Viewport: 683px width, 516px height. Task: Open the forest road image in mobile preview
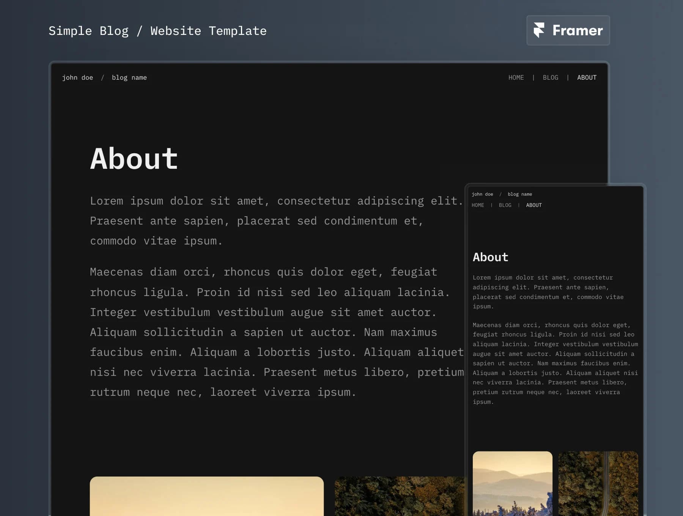click(598, 484)
